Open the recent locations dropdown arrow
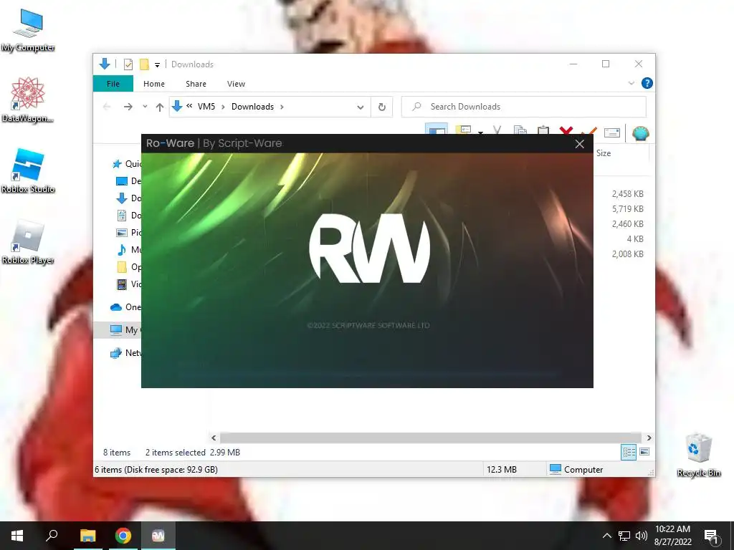The image size is (734, 550). tap(145, 107)
